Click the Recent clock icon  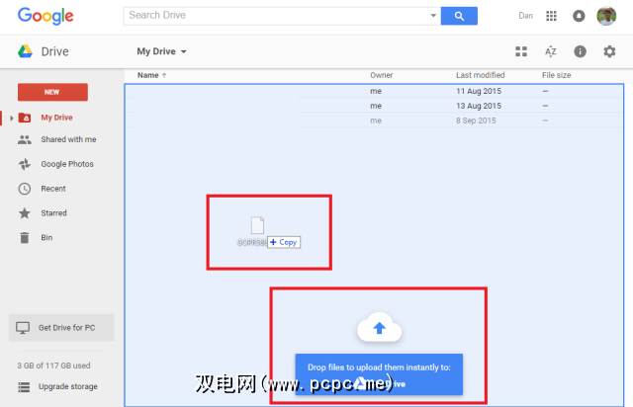coord(24,189)
